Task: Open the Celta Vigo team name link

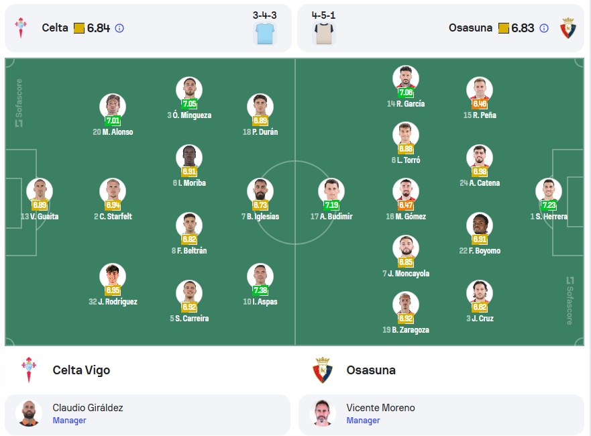Action: (x=81, y=370)
